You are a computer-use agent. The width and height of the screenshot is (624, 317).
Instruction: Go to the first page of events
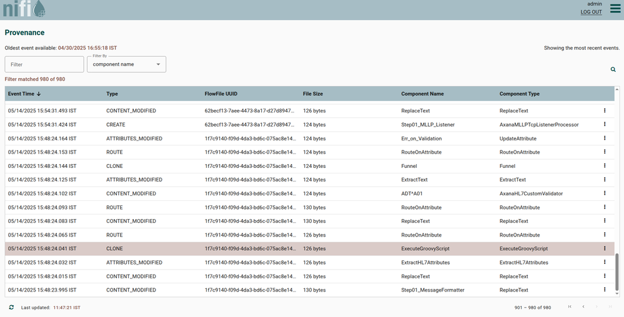click(x=570, y=307)
